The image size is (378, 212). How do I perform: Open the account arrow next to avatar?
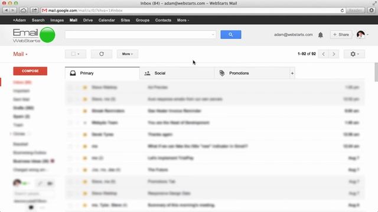point(367,35)
